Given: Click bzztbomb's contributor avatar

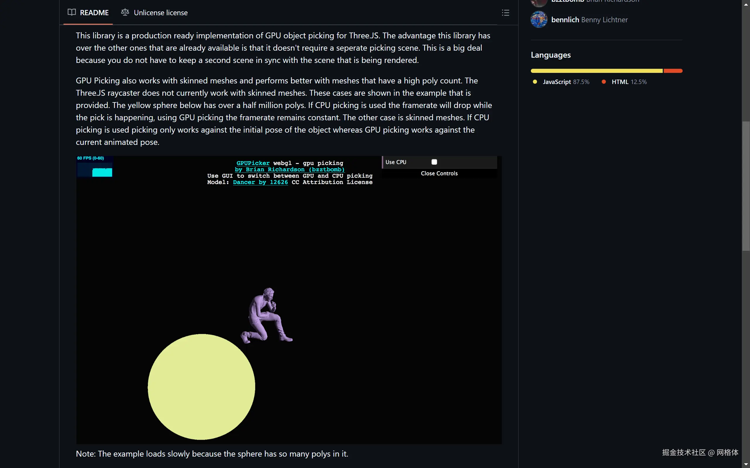Looking at the screenshot, I should pyautogui.click(x=539, y=2).
